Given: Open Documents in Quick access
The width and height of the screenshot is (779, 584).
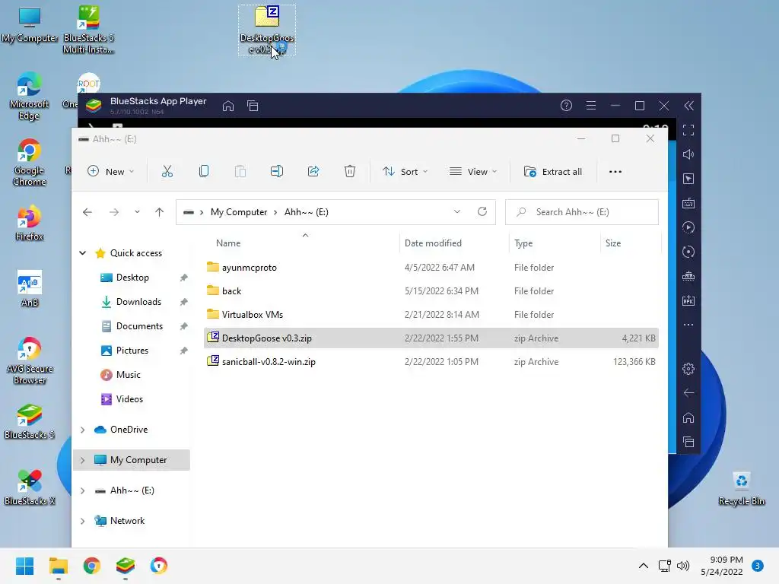Looking at the screenshot, I should (x=139, y=326).
